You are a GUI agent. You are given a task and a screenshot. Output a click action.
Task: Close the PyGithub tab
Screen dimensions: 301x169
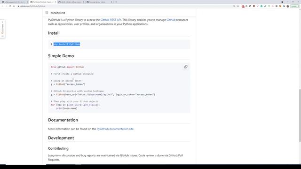tap(55, 2)
